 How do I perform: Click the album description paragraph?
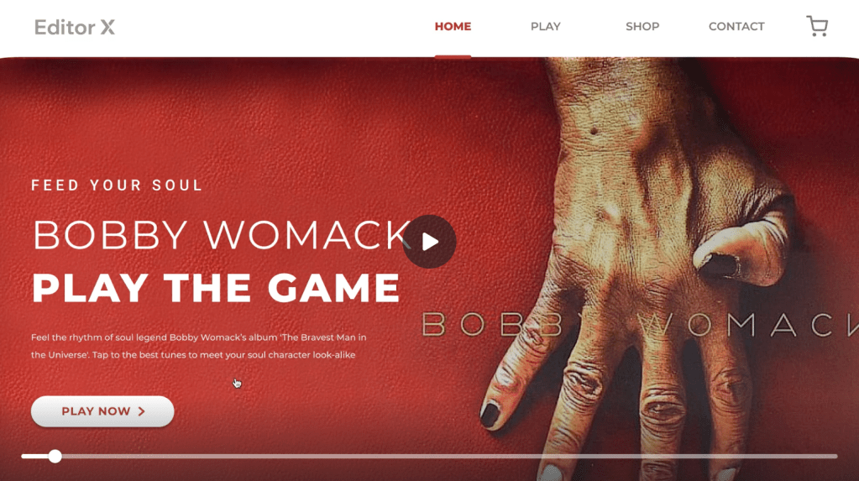click(198, 346)
